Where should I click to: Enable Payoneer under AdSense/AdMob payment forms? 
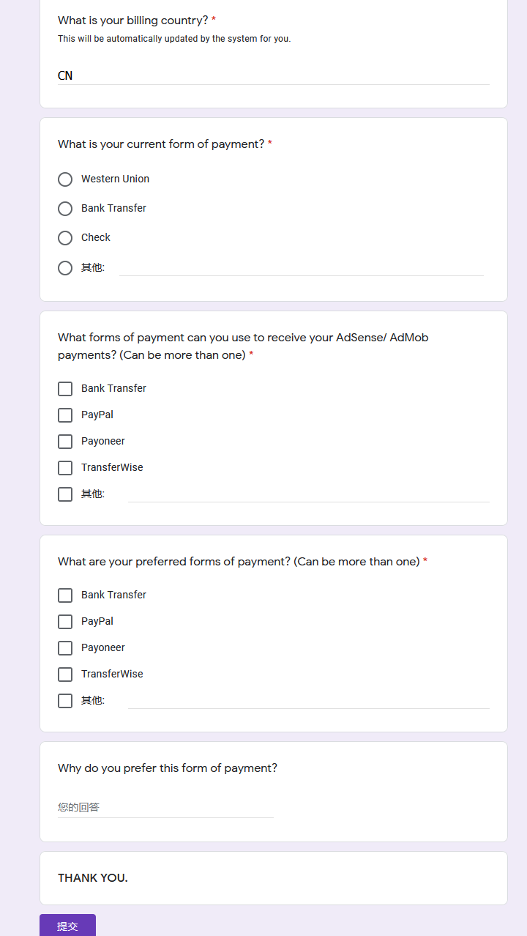click(x=65, y=442)
